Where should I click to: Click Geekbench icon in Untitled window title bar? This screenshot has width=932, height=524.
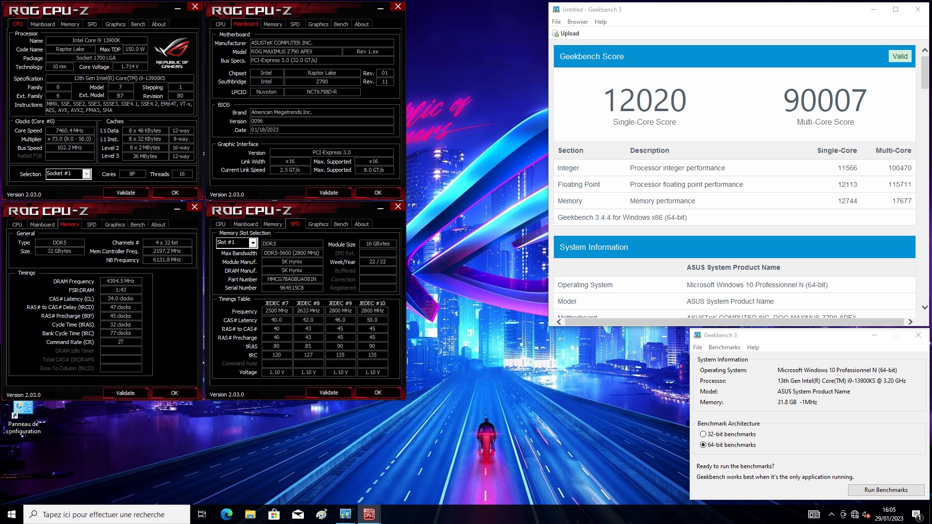pyautogui.click(x=556, y=9)
